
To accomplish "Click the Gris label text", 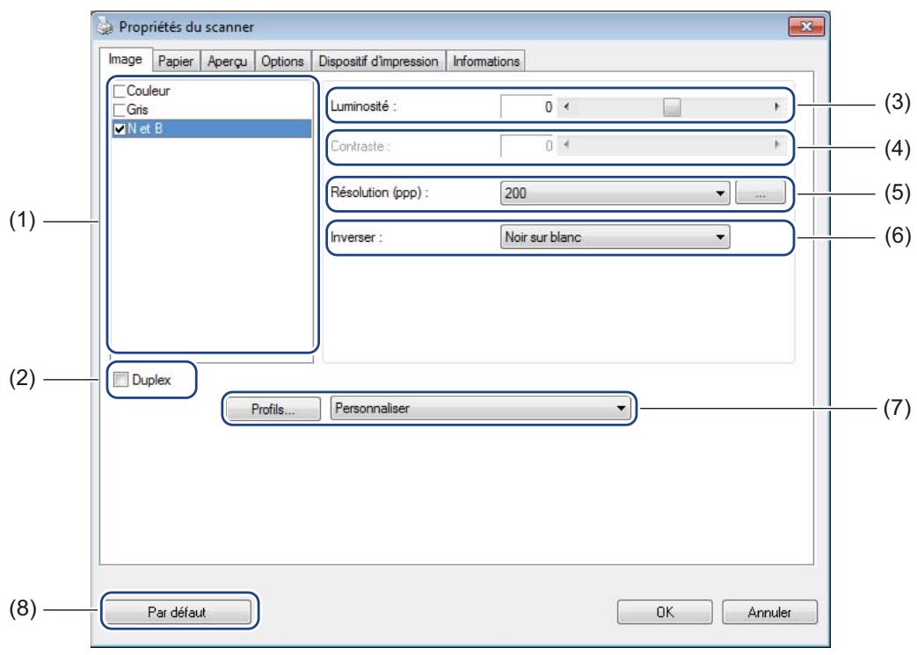I will click(137, 110).
